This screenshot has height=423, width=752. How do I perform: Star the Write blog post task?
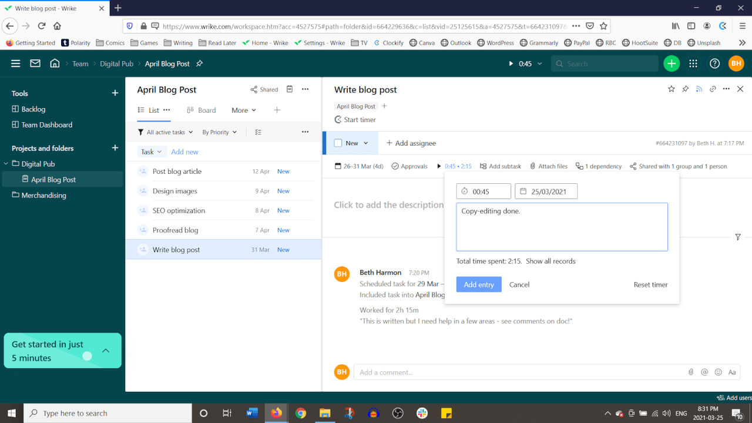pyautogui.click(x=671, y=89)
